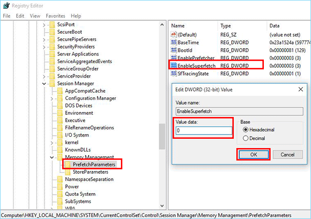
Task: Click the SecurePipeServers folder icon
Action: click(52, 39)
